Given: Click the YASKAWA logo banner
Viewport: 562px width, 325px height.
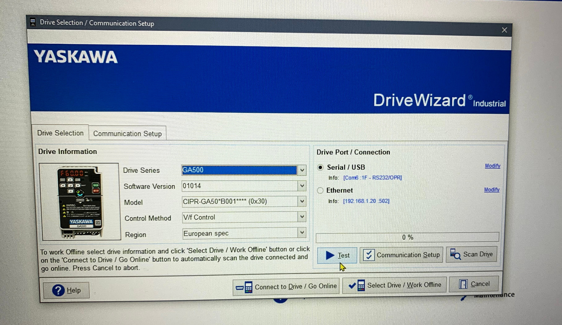Looking at the screenshot, I should [76, 56].
